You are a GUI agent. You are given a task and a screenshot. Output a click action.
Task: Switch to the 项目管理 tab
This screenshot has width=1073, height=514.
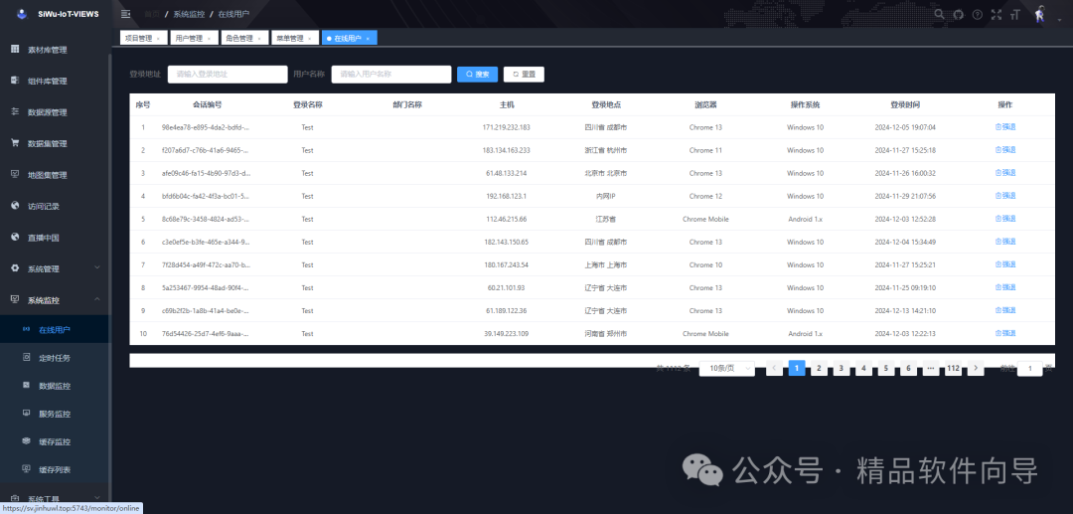pos(138,39)
